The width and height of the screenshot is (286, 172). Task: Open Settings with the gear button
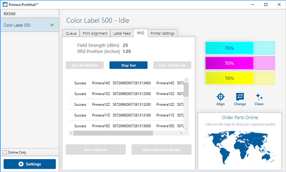pos(30,164)
